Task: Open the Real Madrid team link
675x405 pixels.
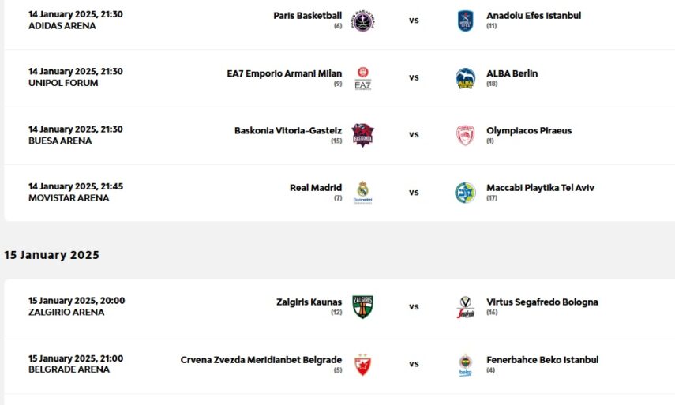Action: (316, 188)
